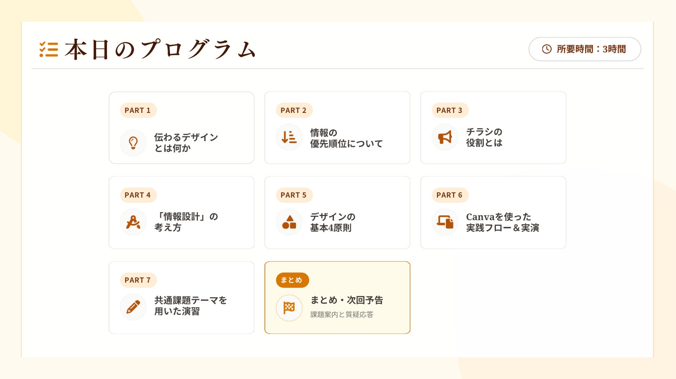Image resolution: width=676 pixels, height=379 pixels.
Task: Click the megaphone icon in Part 3
Action: coord(445,137)
